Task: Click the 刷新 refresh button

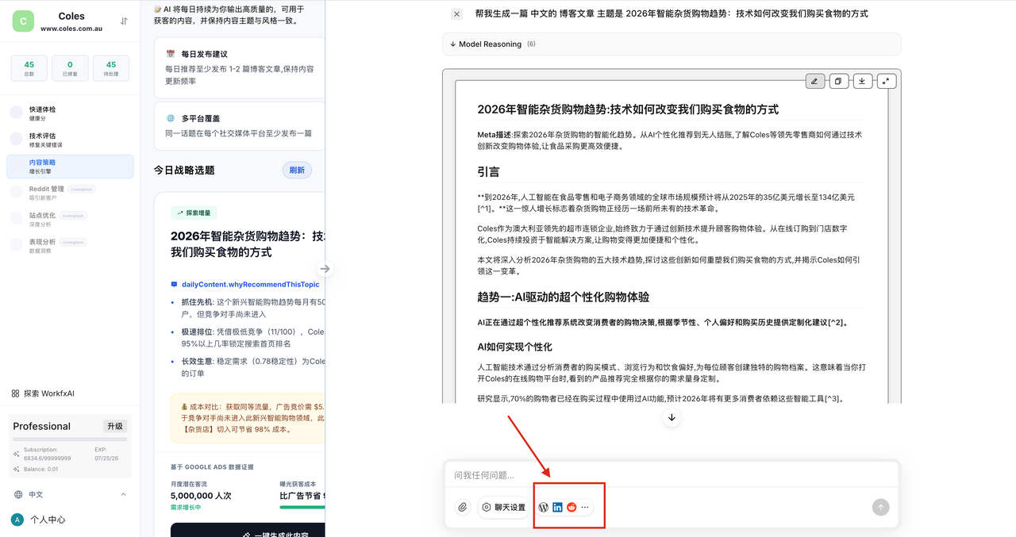Action: click(297, 170)
